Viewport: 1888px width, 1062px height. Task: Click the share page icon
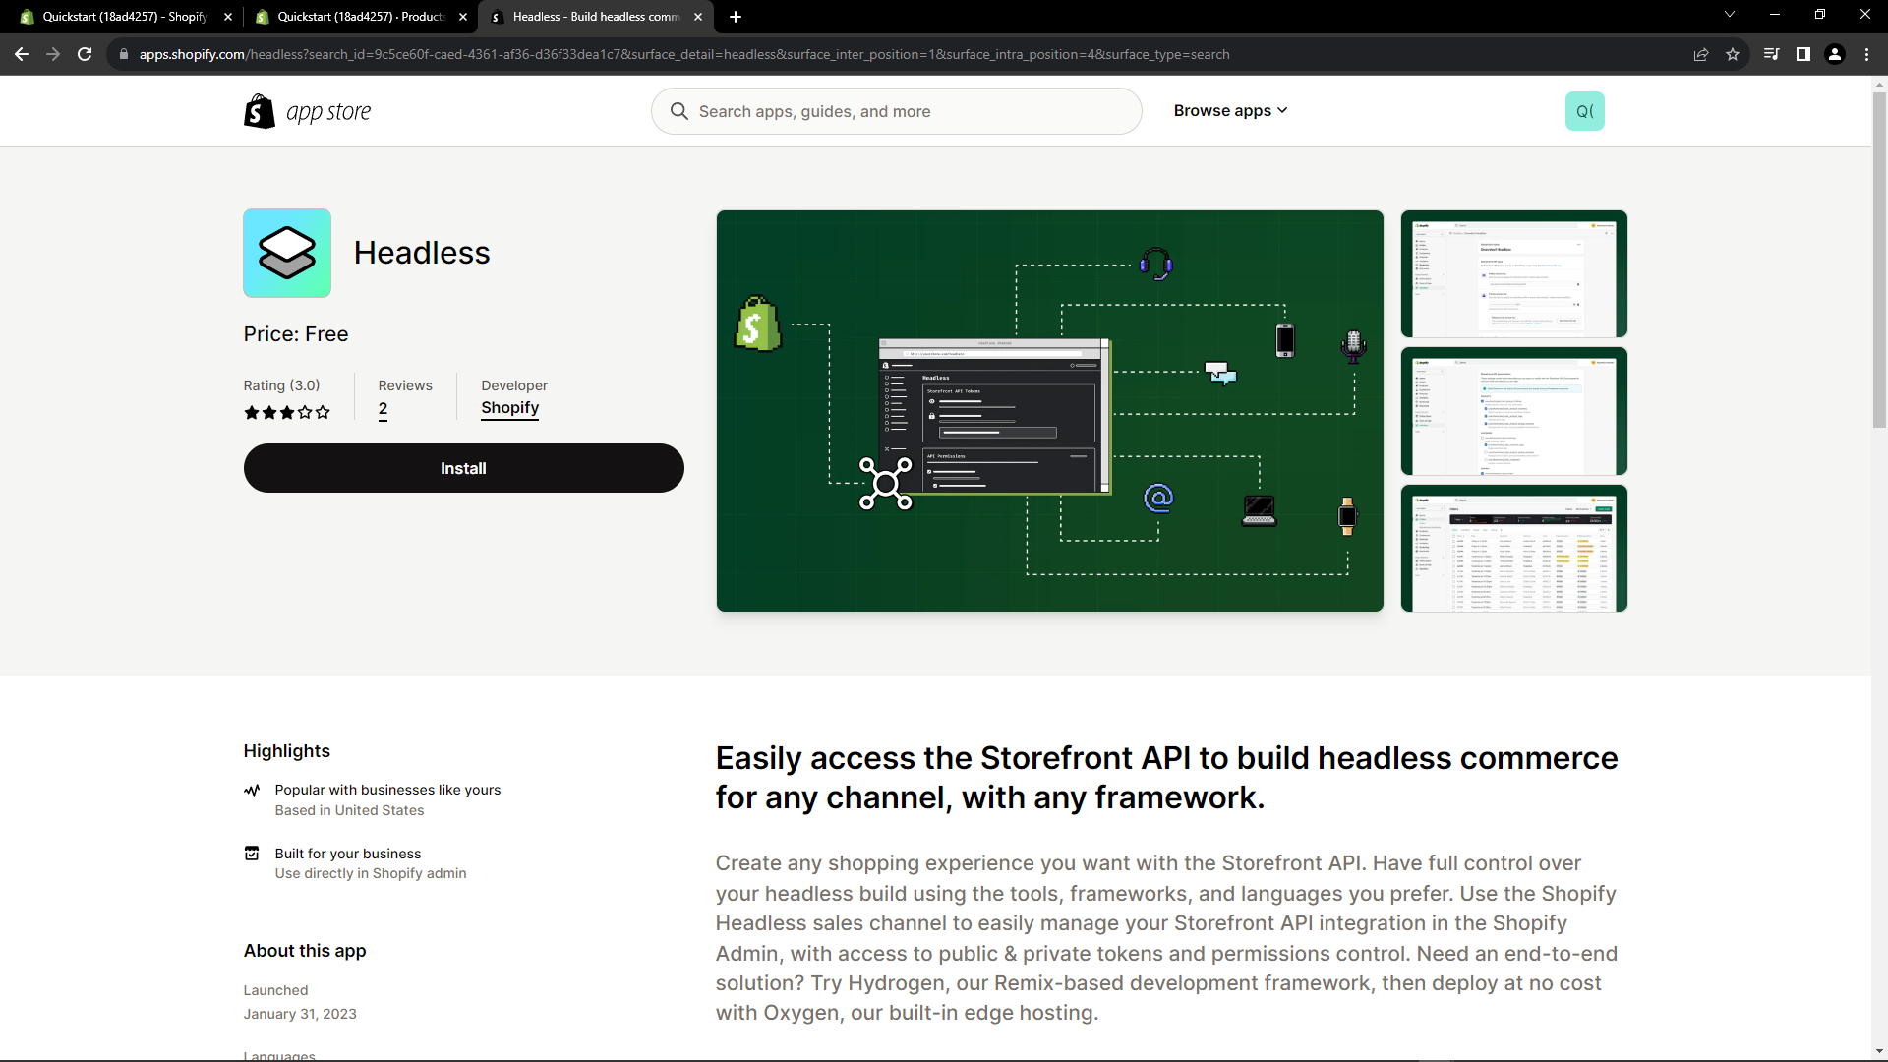point(1701,54)
